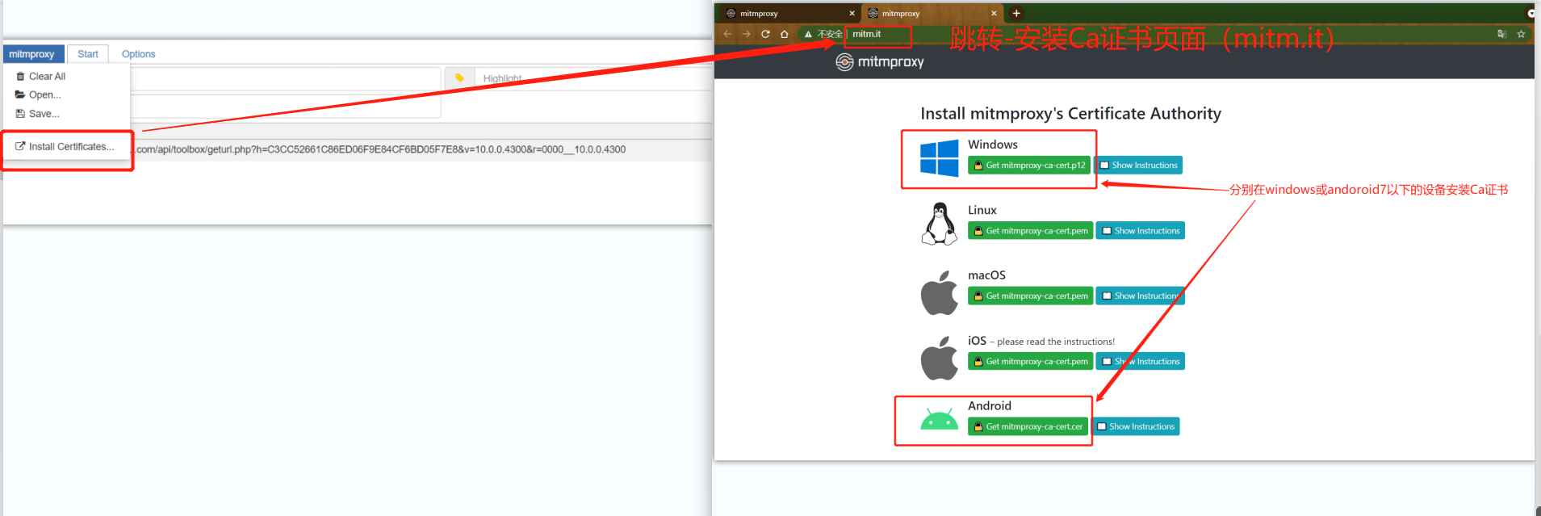Click the mitmproxy logo in page header
This screenshot has height=516, width=1541.
click(x=880, y=62)
